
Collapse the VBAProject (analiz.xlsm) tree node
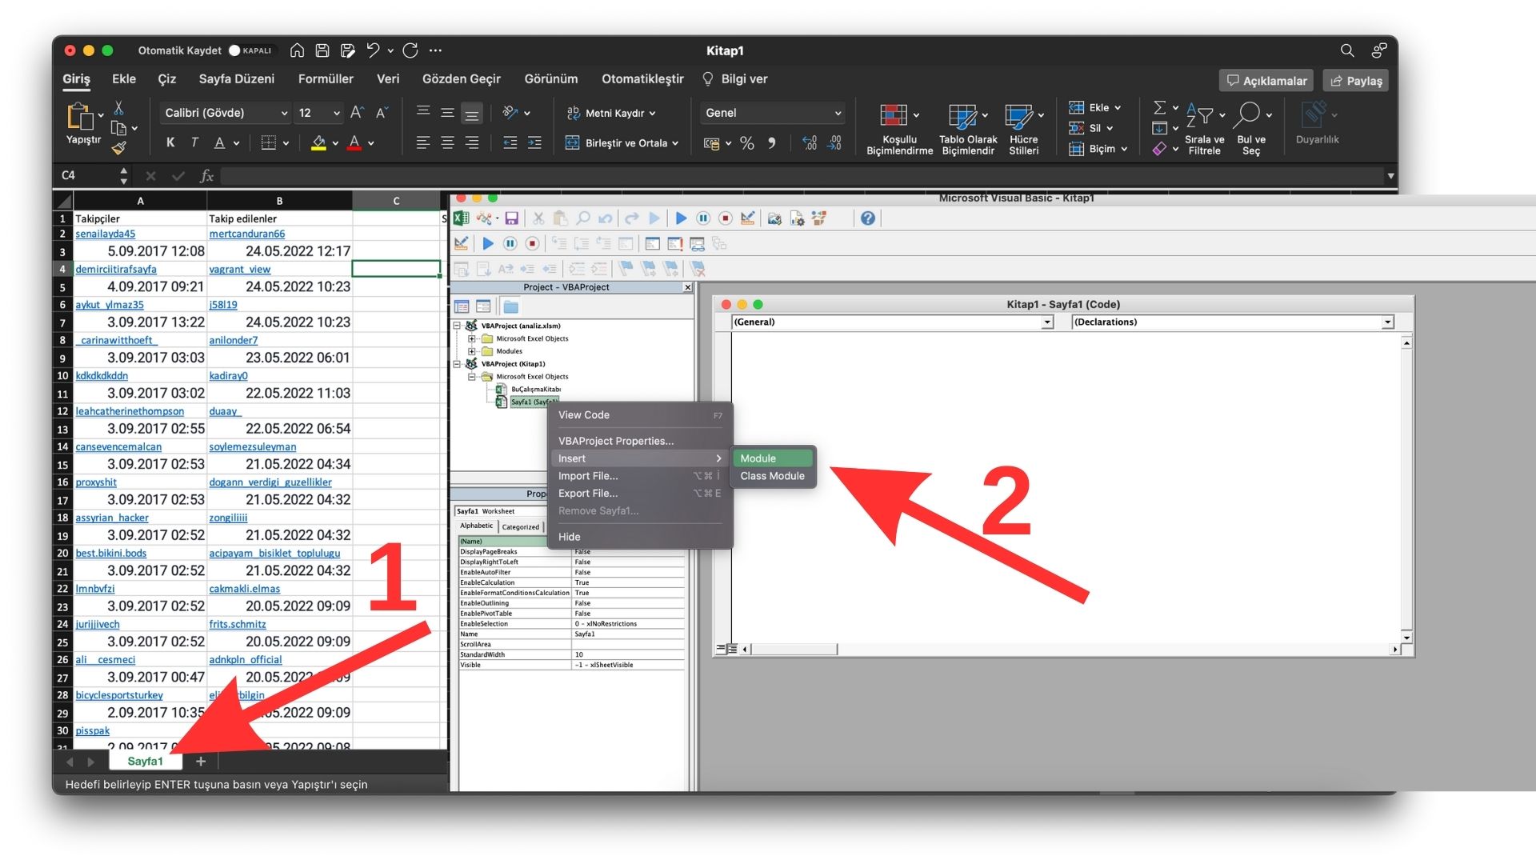point(458,326)
